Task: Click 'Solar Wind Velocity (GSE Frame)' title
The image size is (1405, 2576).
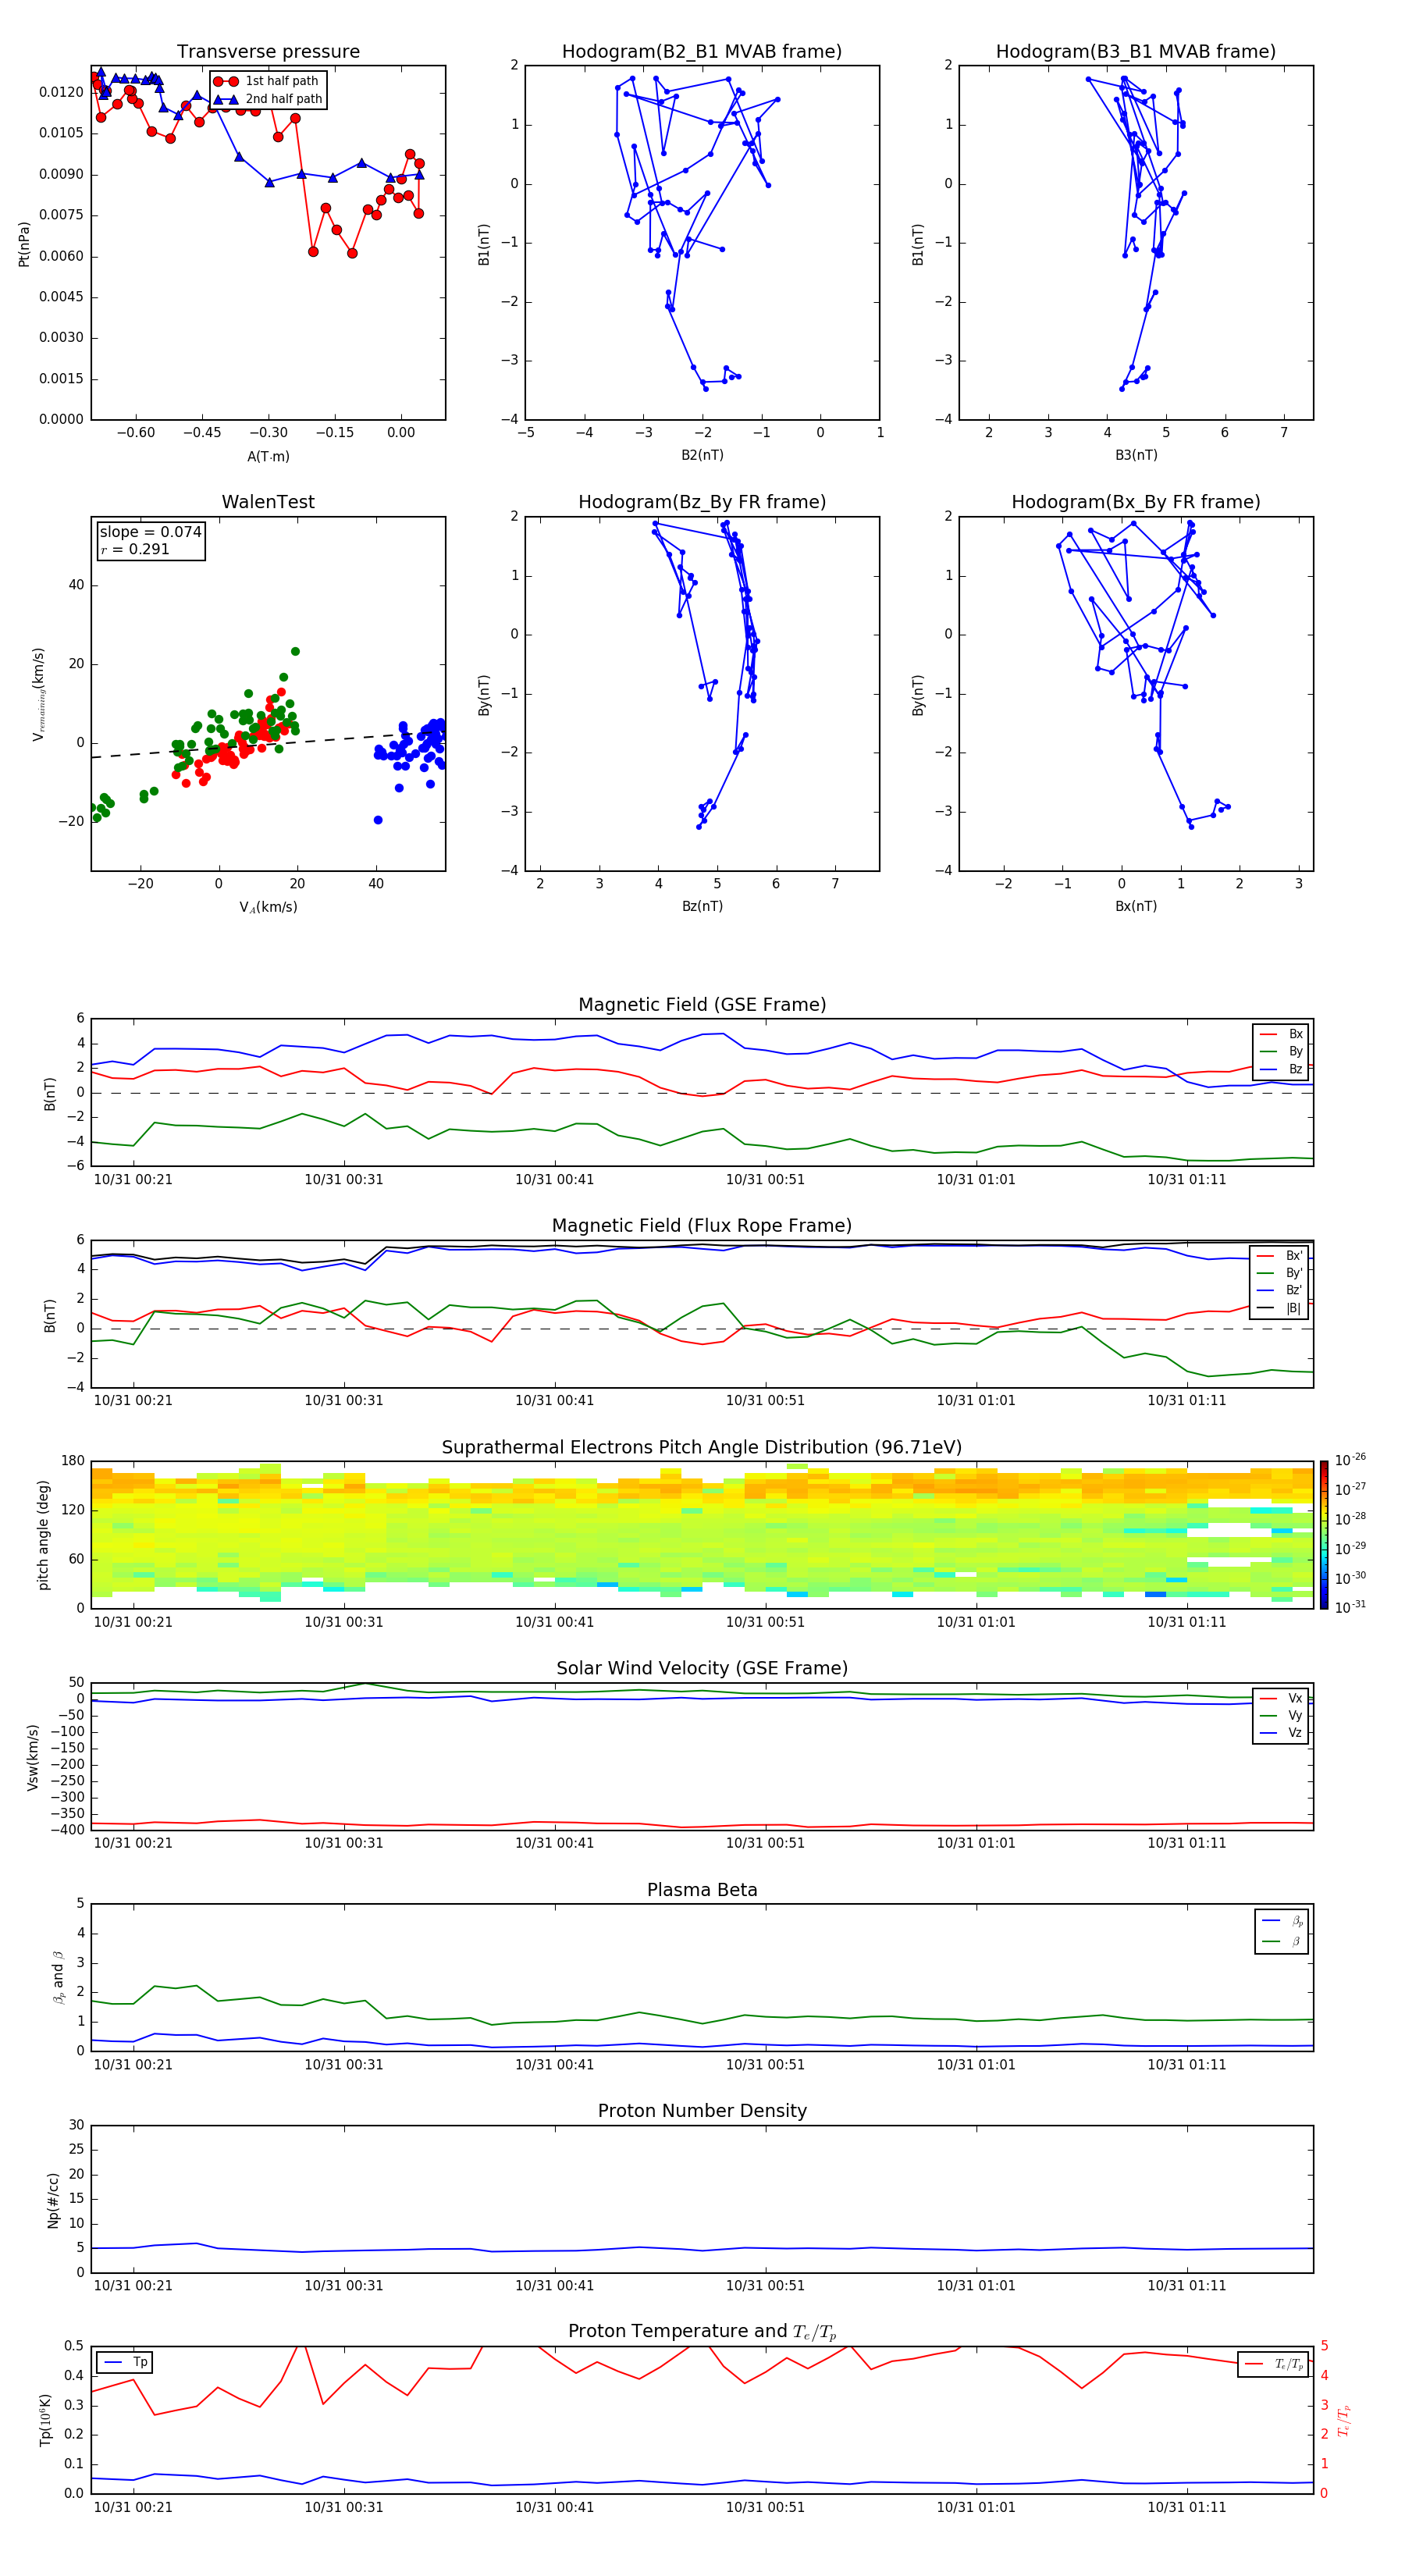Action: pos(702,1668)
